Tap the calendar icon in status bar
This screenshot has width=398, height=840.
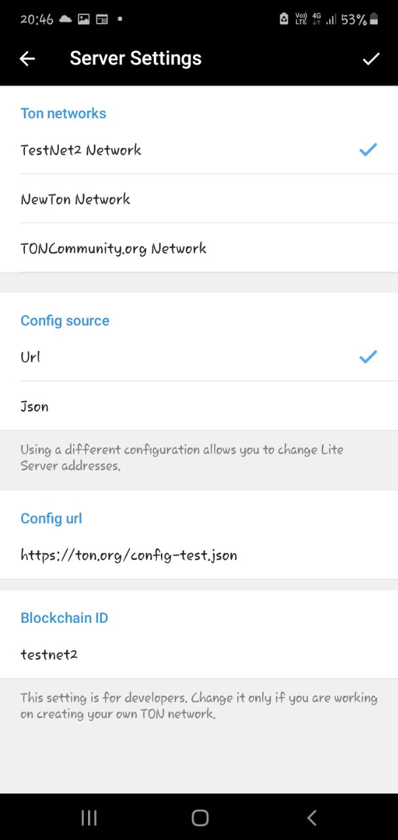tap(102, 19)
